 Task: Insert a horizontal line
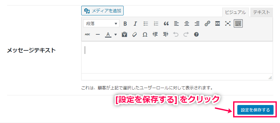tap(98, 34)
